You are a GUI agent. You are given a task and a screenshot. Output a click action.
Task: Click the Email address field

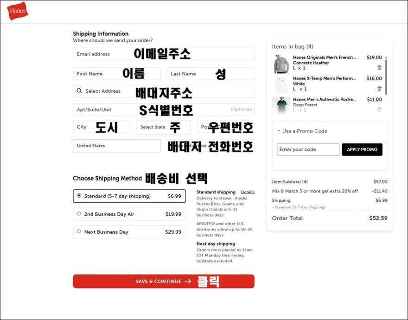point(163,54)
